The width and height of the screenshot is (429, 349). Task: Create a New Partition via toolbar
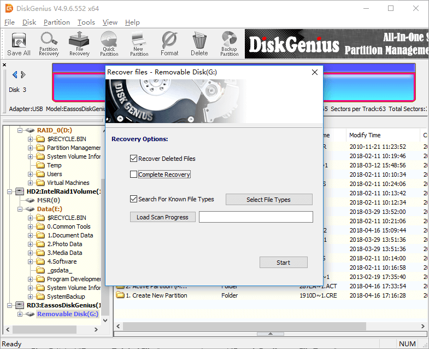point(139,44)
